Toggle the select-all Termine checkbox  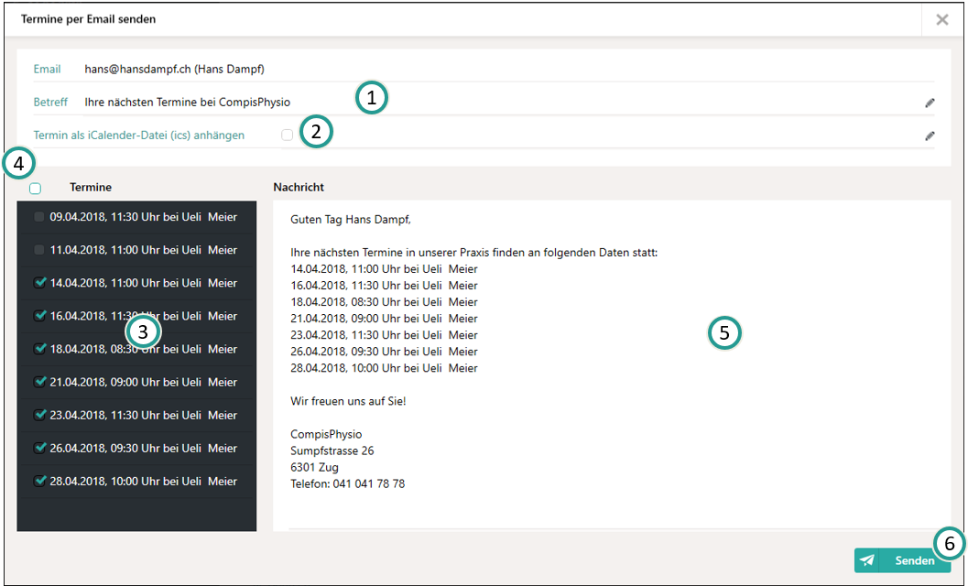(x=35, y=189)
